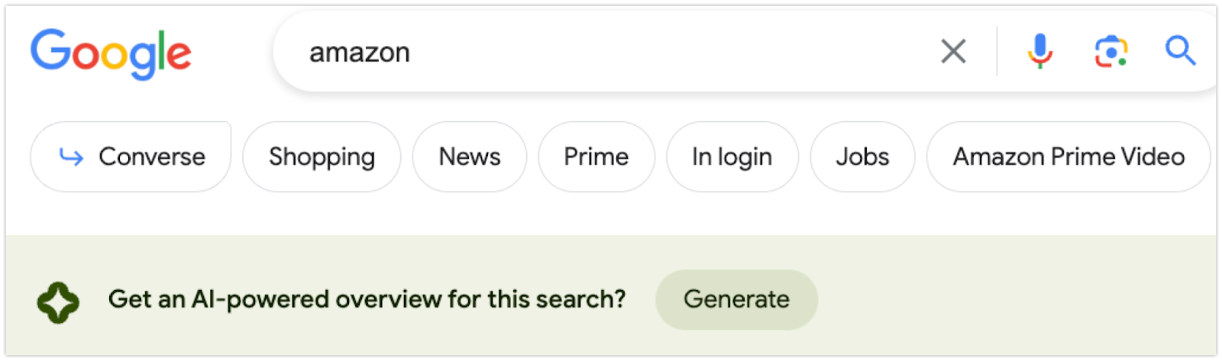Select the Converse label chip
Viewport: 1222px width, 361px height.
tap(131, 156)
